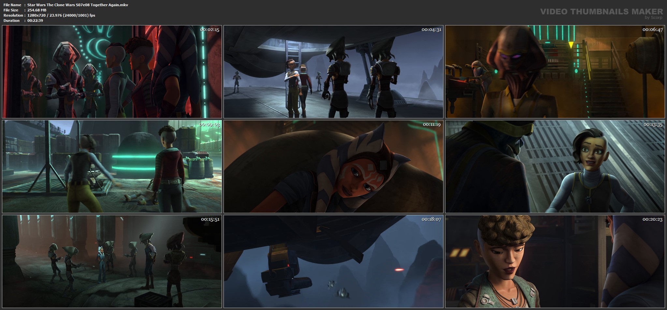View the thumbnail stamped 00:15:51
The width and height of the screenshot is (667, 310).
112,261
